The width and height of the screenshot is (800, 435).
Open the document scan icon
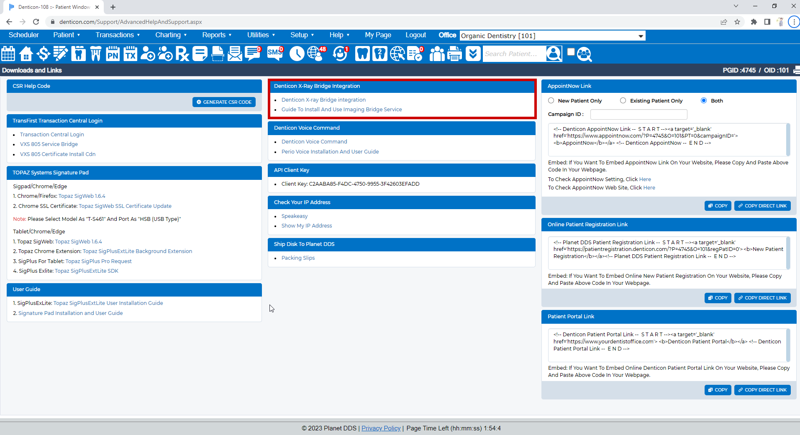[218, 54]
